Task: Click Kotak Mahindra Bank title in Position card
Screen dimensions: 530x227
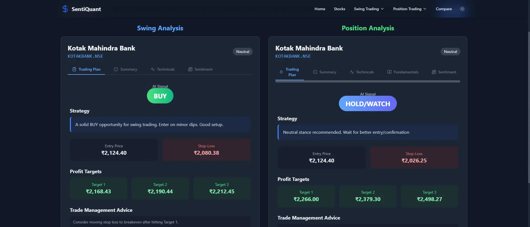Action: pos(309,48)
